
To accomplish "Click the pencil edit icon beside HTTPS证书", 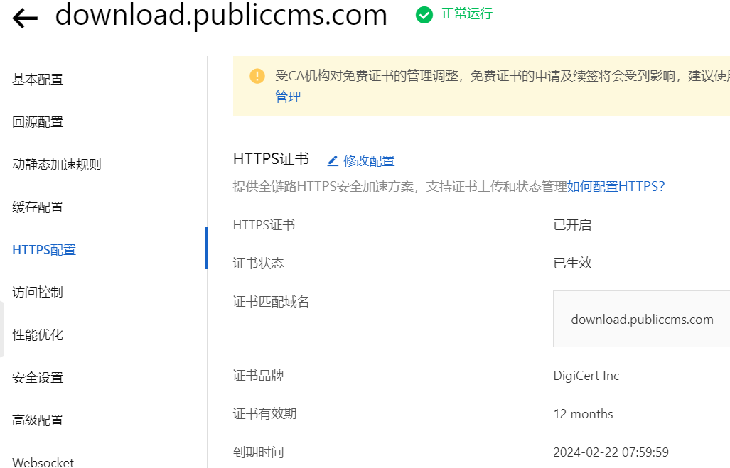I will click(x=333, y=161).
